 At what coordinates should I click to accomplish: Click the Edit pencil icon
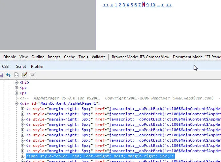[x=24, y=75]
